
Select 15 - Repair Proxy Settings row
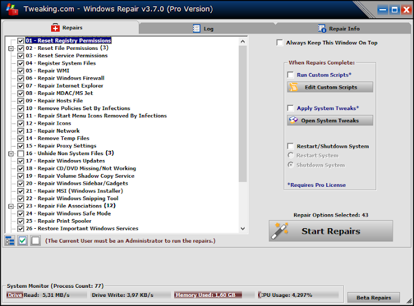(x=61, y=146)
